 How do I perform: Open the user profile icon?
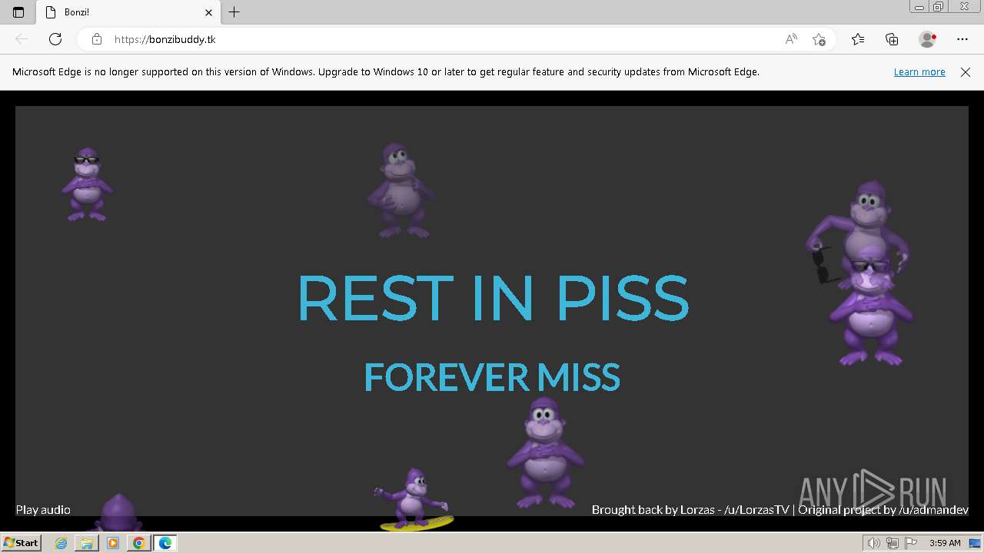coord(927,39)
